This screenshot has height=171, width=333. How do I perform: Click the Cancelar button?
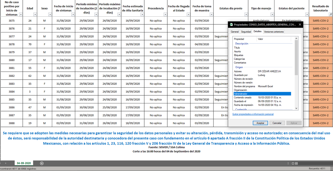pyautogui.click(x=277, y=123)
